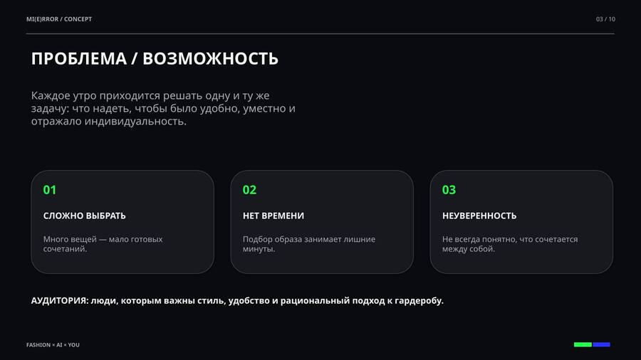The image size is (641, 360).
Task: Click the green 01 number
Action: point(49,190)
